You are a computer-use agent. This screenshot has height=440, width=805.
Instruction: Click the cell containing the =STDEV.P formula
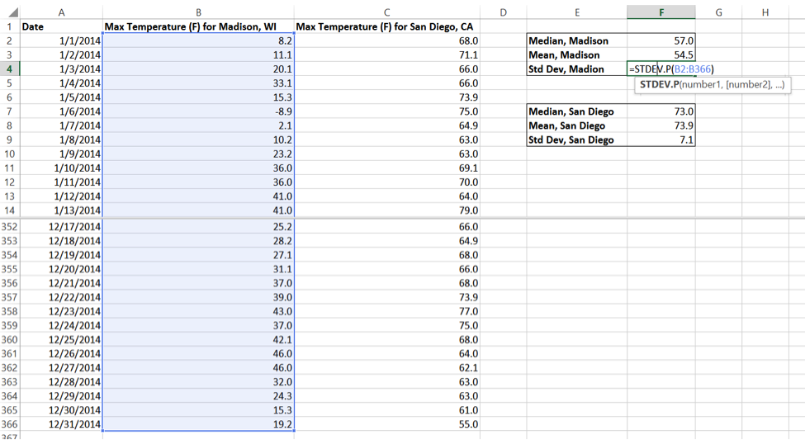pyautogui.click(x=661, y=69)
